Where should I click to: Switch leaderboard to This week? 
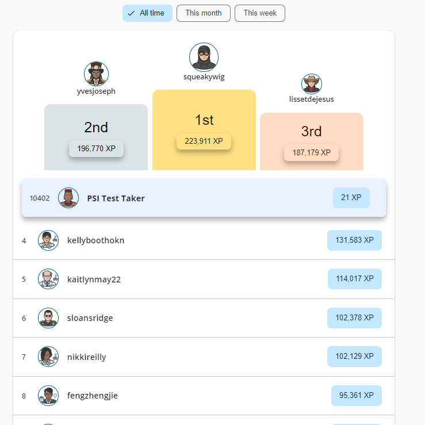pos(260,13)
